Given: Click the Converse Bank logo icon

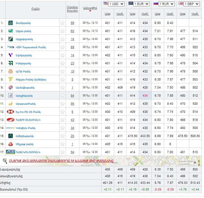Looking at the screenshot, I should click(10, 128).
